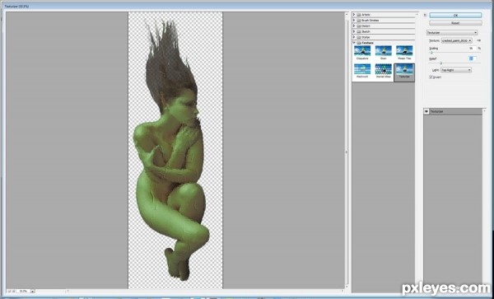The image size is (494, 299).
Task: Click the load texture menu icon
Action: point(478,40)
